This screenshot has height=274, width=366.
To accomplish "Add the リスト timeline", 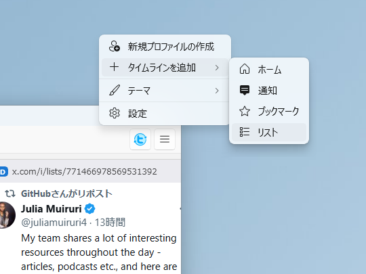I will [x=269, y=132].
